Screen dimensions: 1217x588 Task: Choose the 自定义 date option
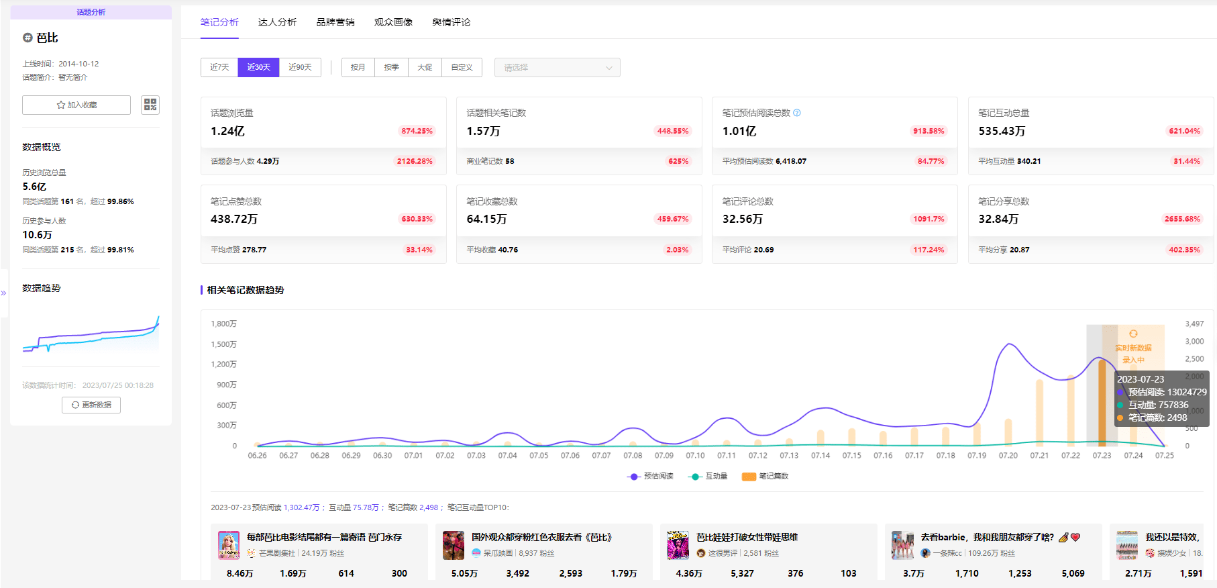tap(462, 67)
